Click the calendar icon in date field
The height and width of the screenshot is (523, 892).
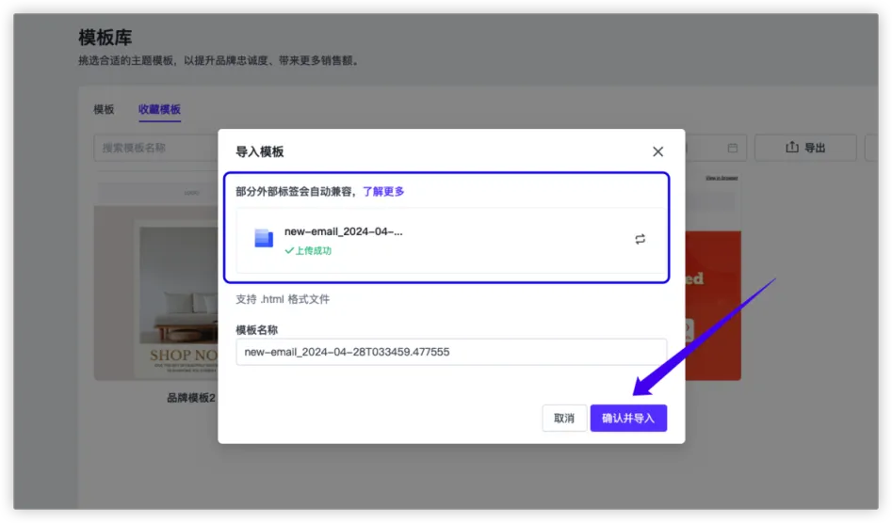coord(733,148)
